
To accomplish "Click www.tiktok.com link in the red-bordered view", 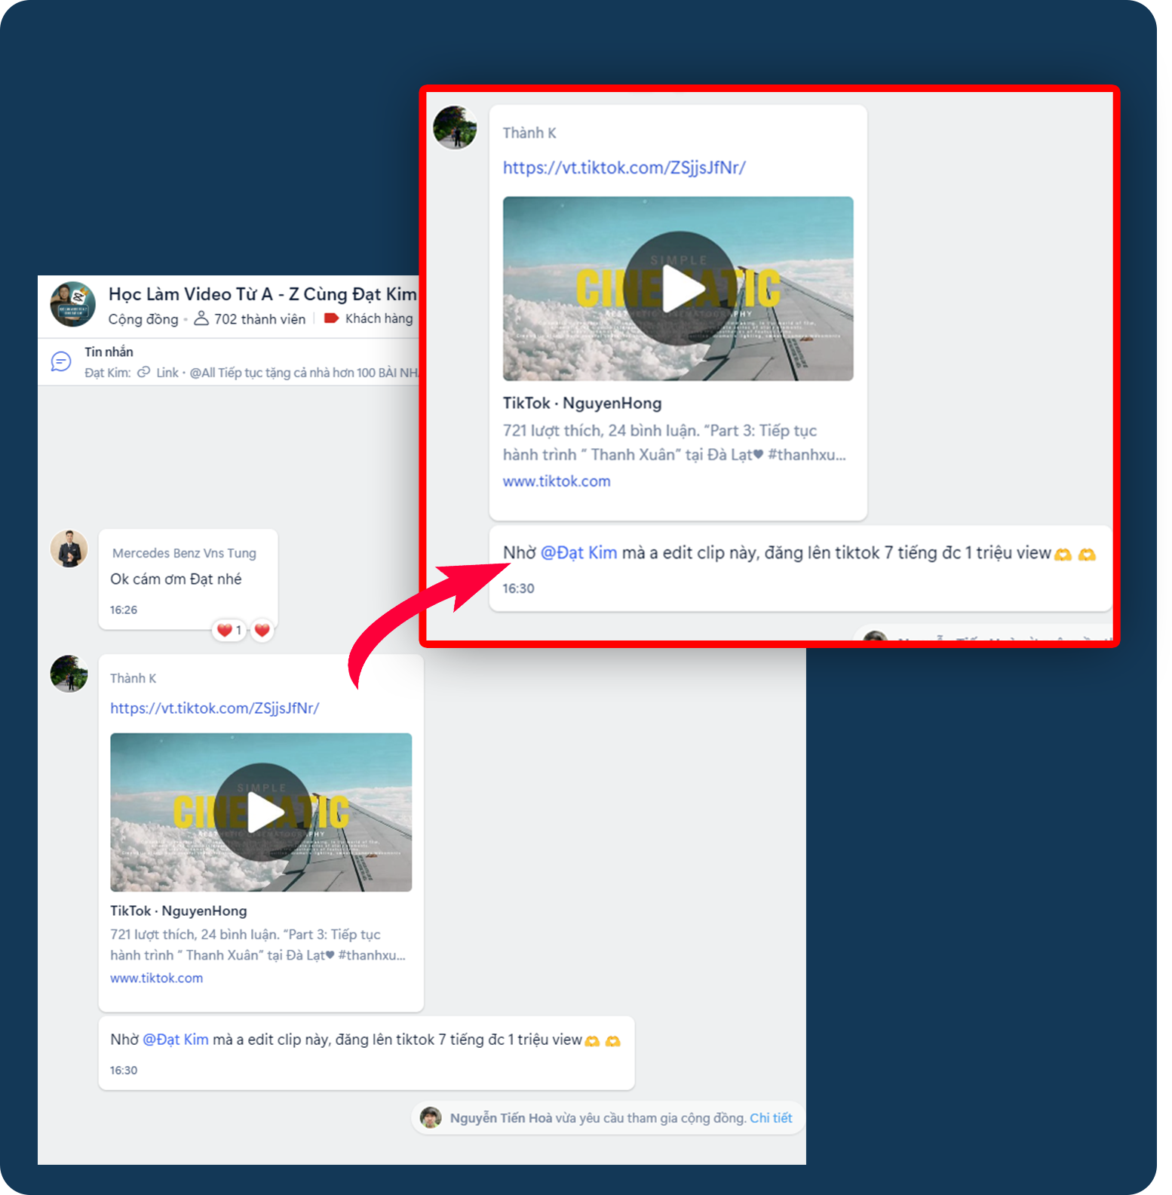I will click(557, 481).
